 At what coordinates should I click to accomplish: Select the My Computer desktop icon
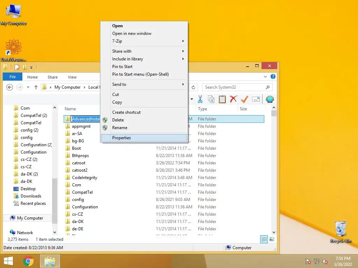(14, 14)
